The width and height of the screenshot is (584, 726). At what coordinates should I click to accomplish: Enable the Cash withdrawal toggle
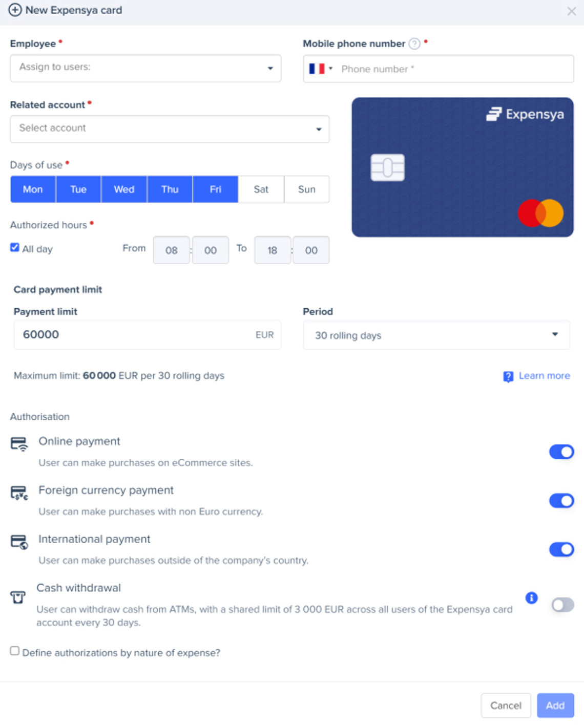pos(562,605)
